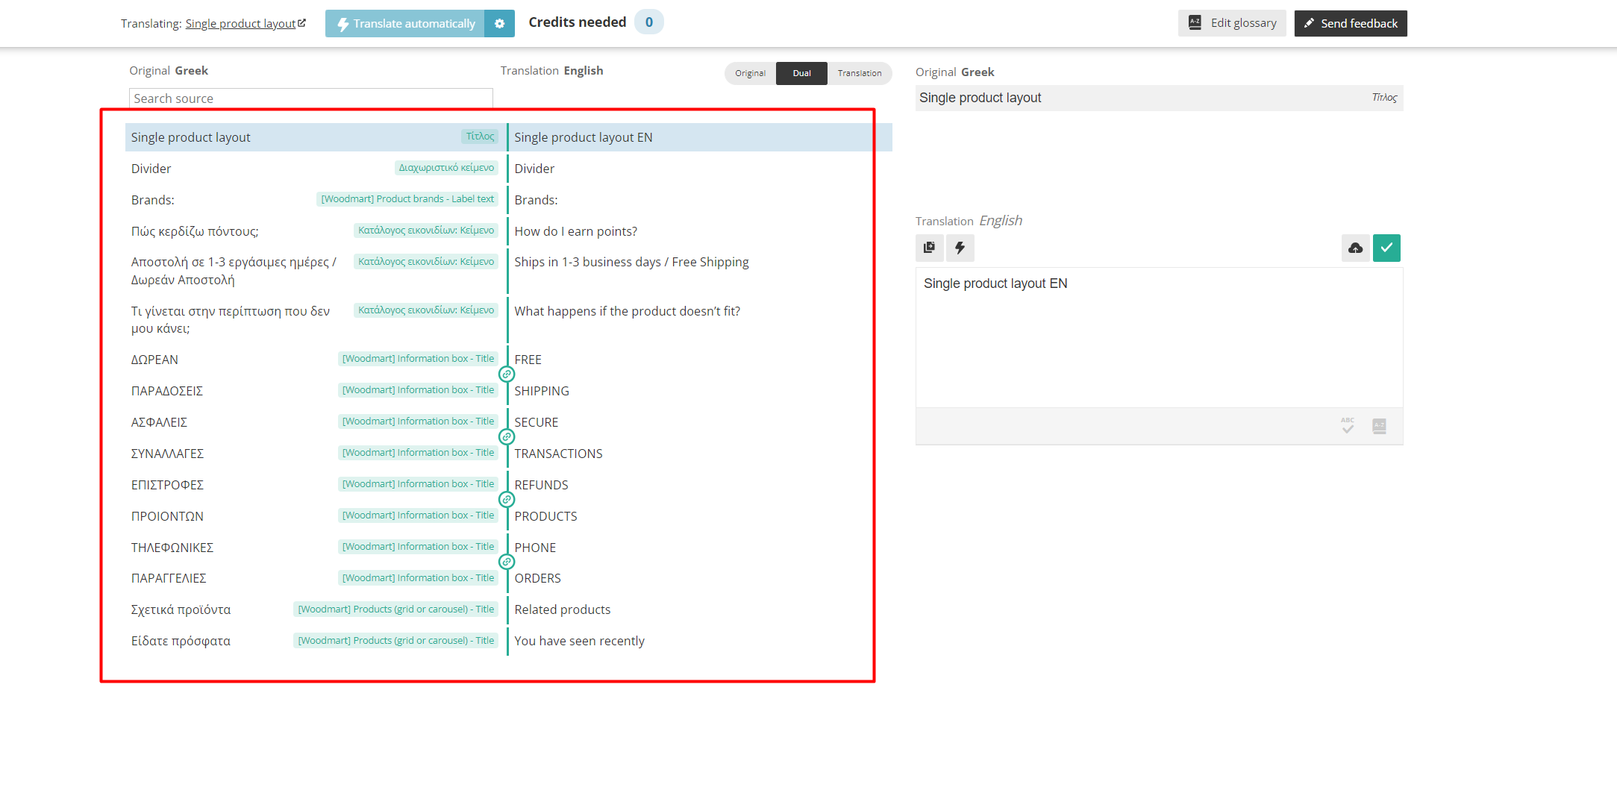This screenshot has width=1617, height=793.
Task: Click the 'ORDERS' translation text
Action: point(538,578)
